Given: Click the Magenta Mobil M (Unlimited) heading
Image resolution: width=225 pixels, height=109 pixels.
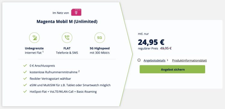Looking at the screenshot, I should [x=67, y=22].
